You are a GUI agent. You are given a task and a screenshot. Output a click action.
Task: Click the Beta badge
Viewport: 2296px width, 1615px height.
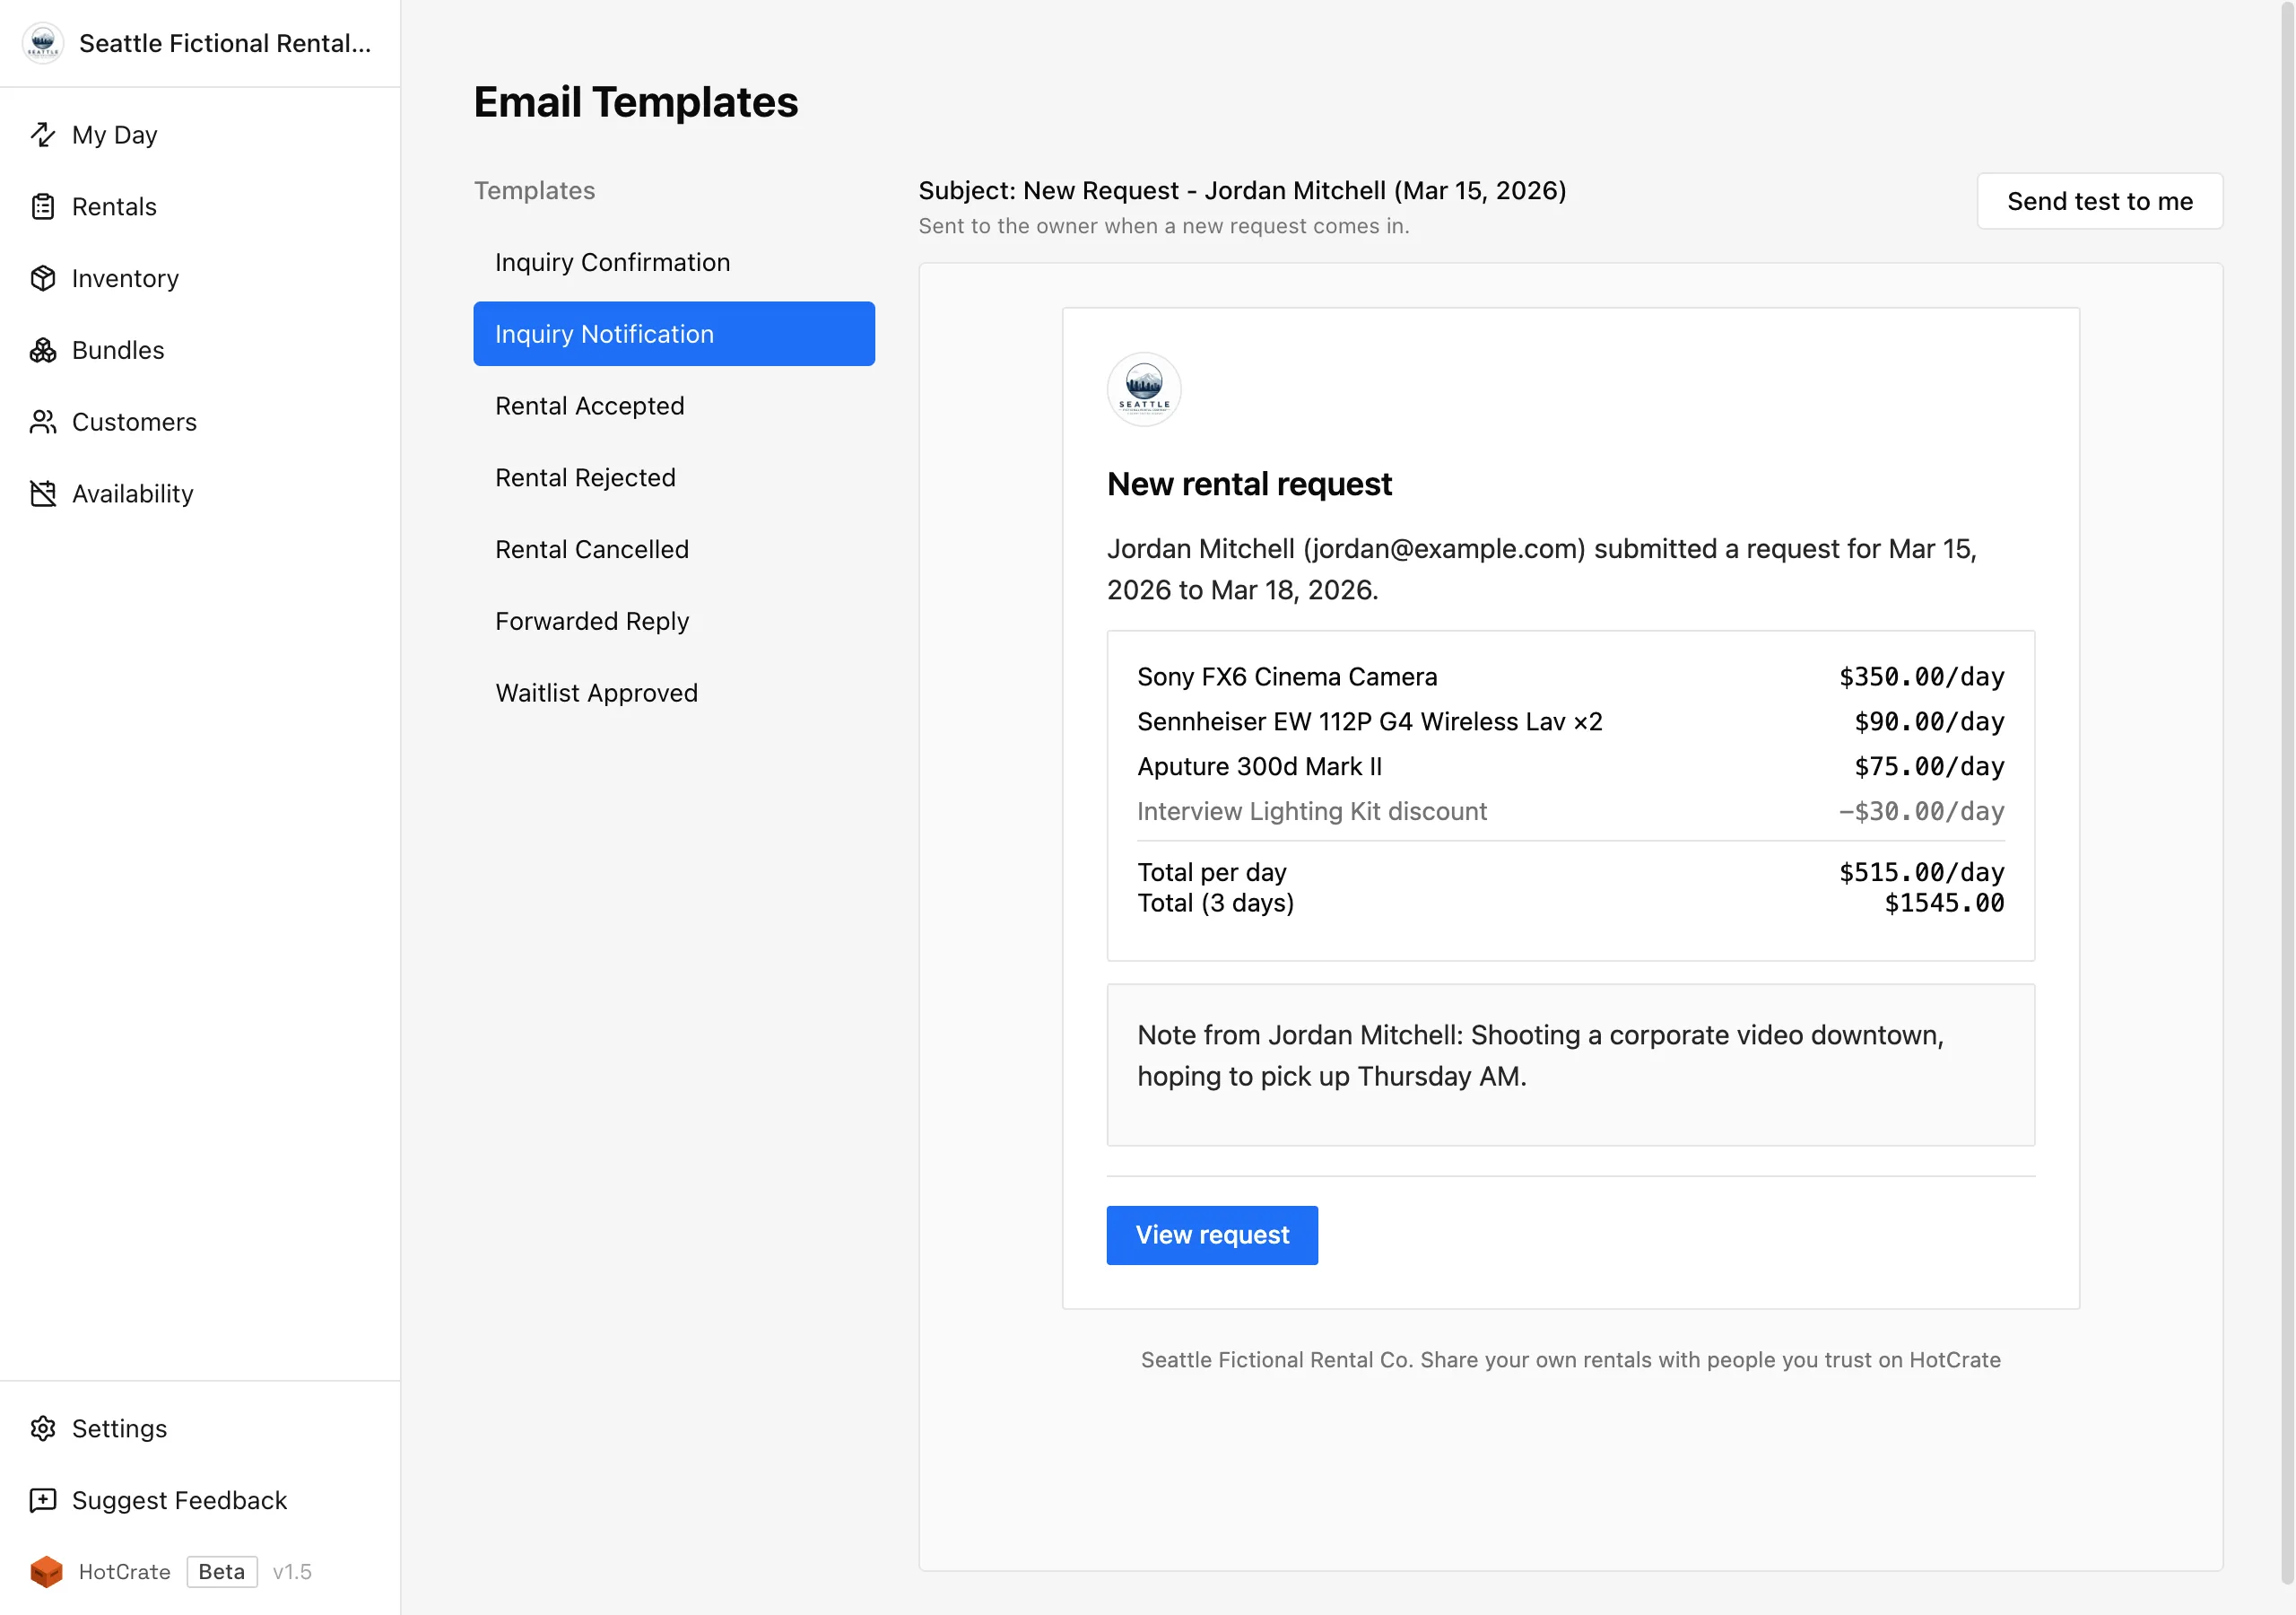pyautogui.click(x=222, y=1572)
